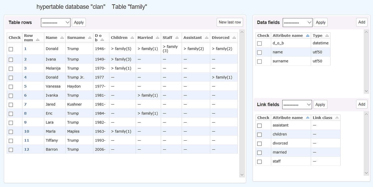
Task: Check the row 1 Donald Trump checkbox
Action: click(x=11, y=49)
